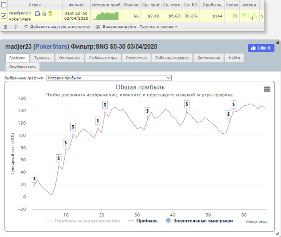Switch to the Графики tab
Image resolution: width=281 pixels, height=237 pixels.
[17, 58]
